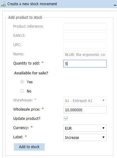Select No for Available for sale
This screenshot has width=117, height=158.
(x=22, y=91)
